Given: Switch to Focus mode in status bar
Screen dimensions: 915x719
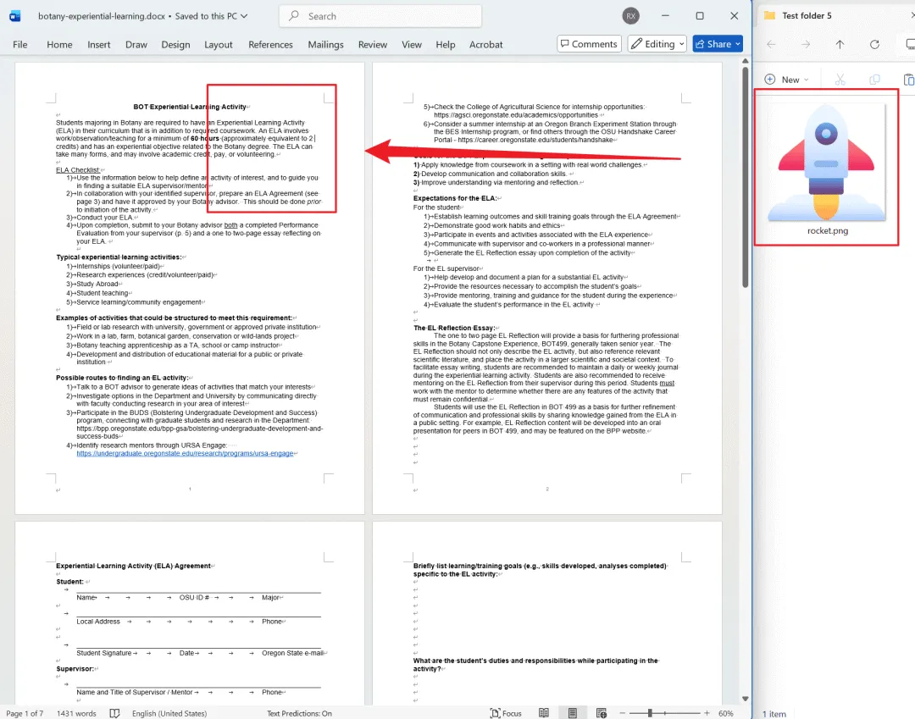Looking at the screenshot, I should point(505,712).
